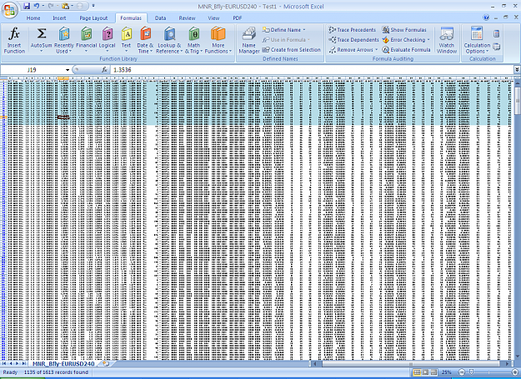Switch to Page Break Preview
Viewport: 521px width, 379px height.
point(433,372)
